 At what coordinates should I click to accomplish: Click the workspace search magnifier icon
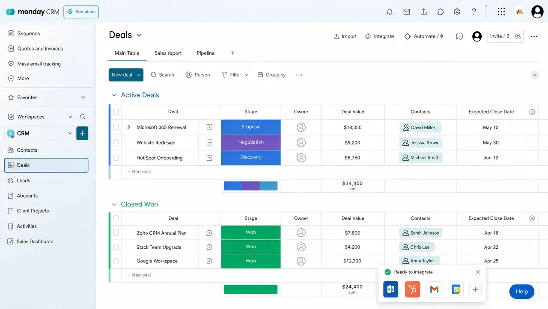coord(83,117)
